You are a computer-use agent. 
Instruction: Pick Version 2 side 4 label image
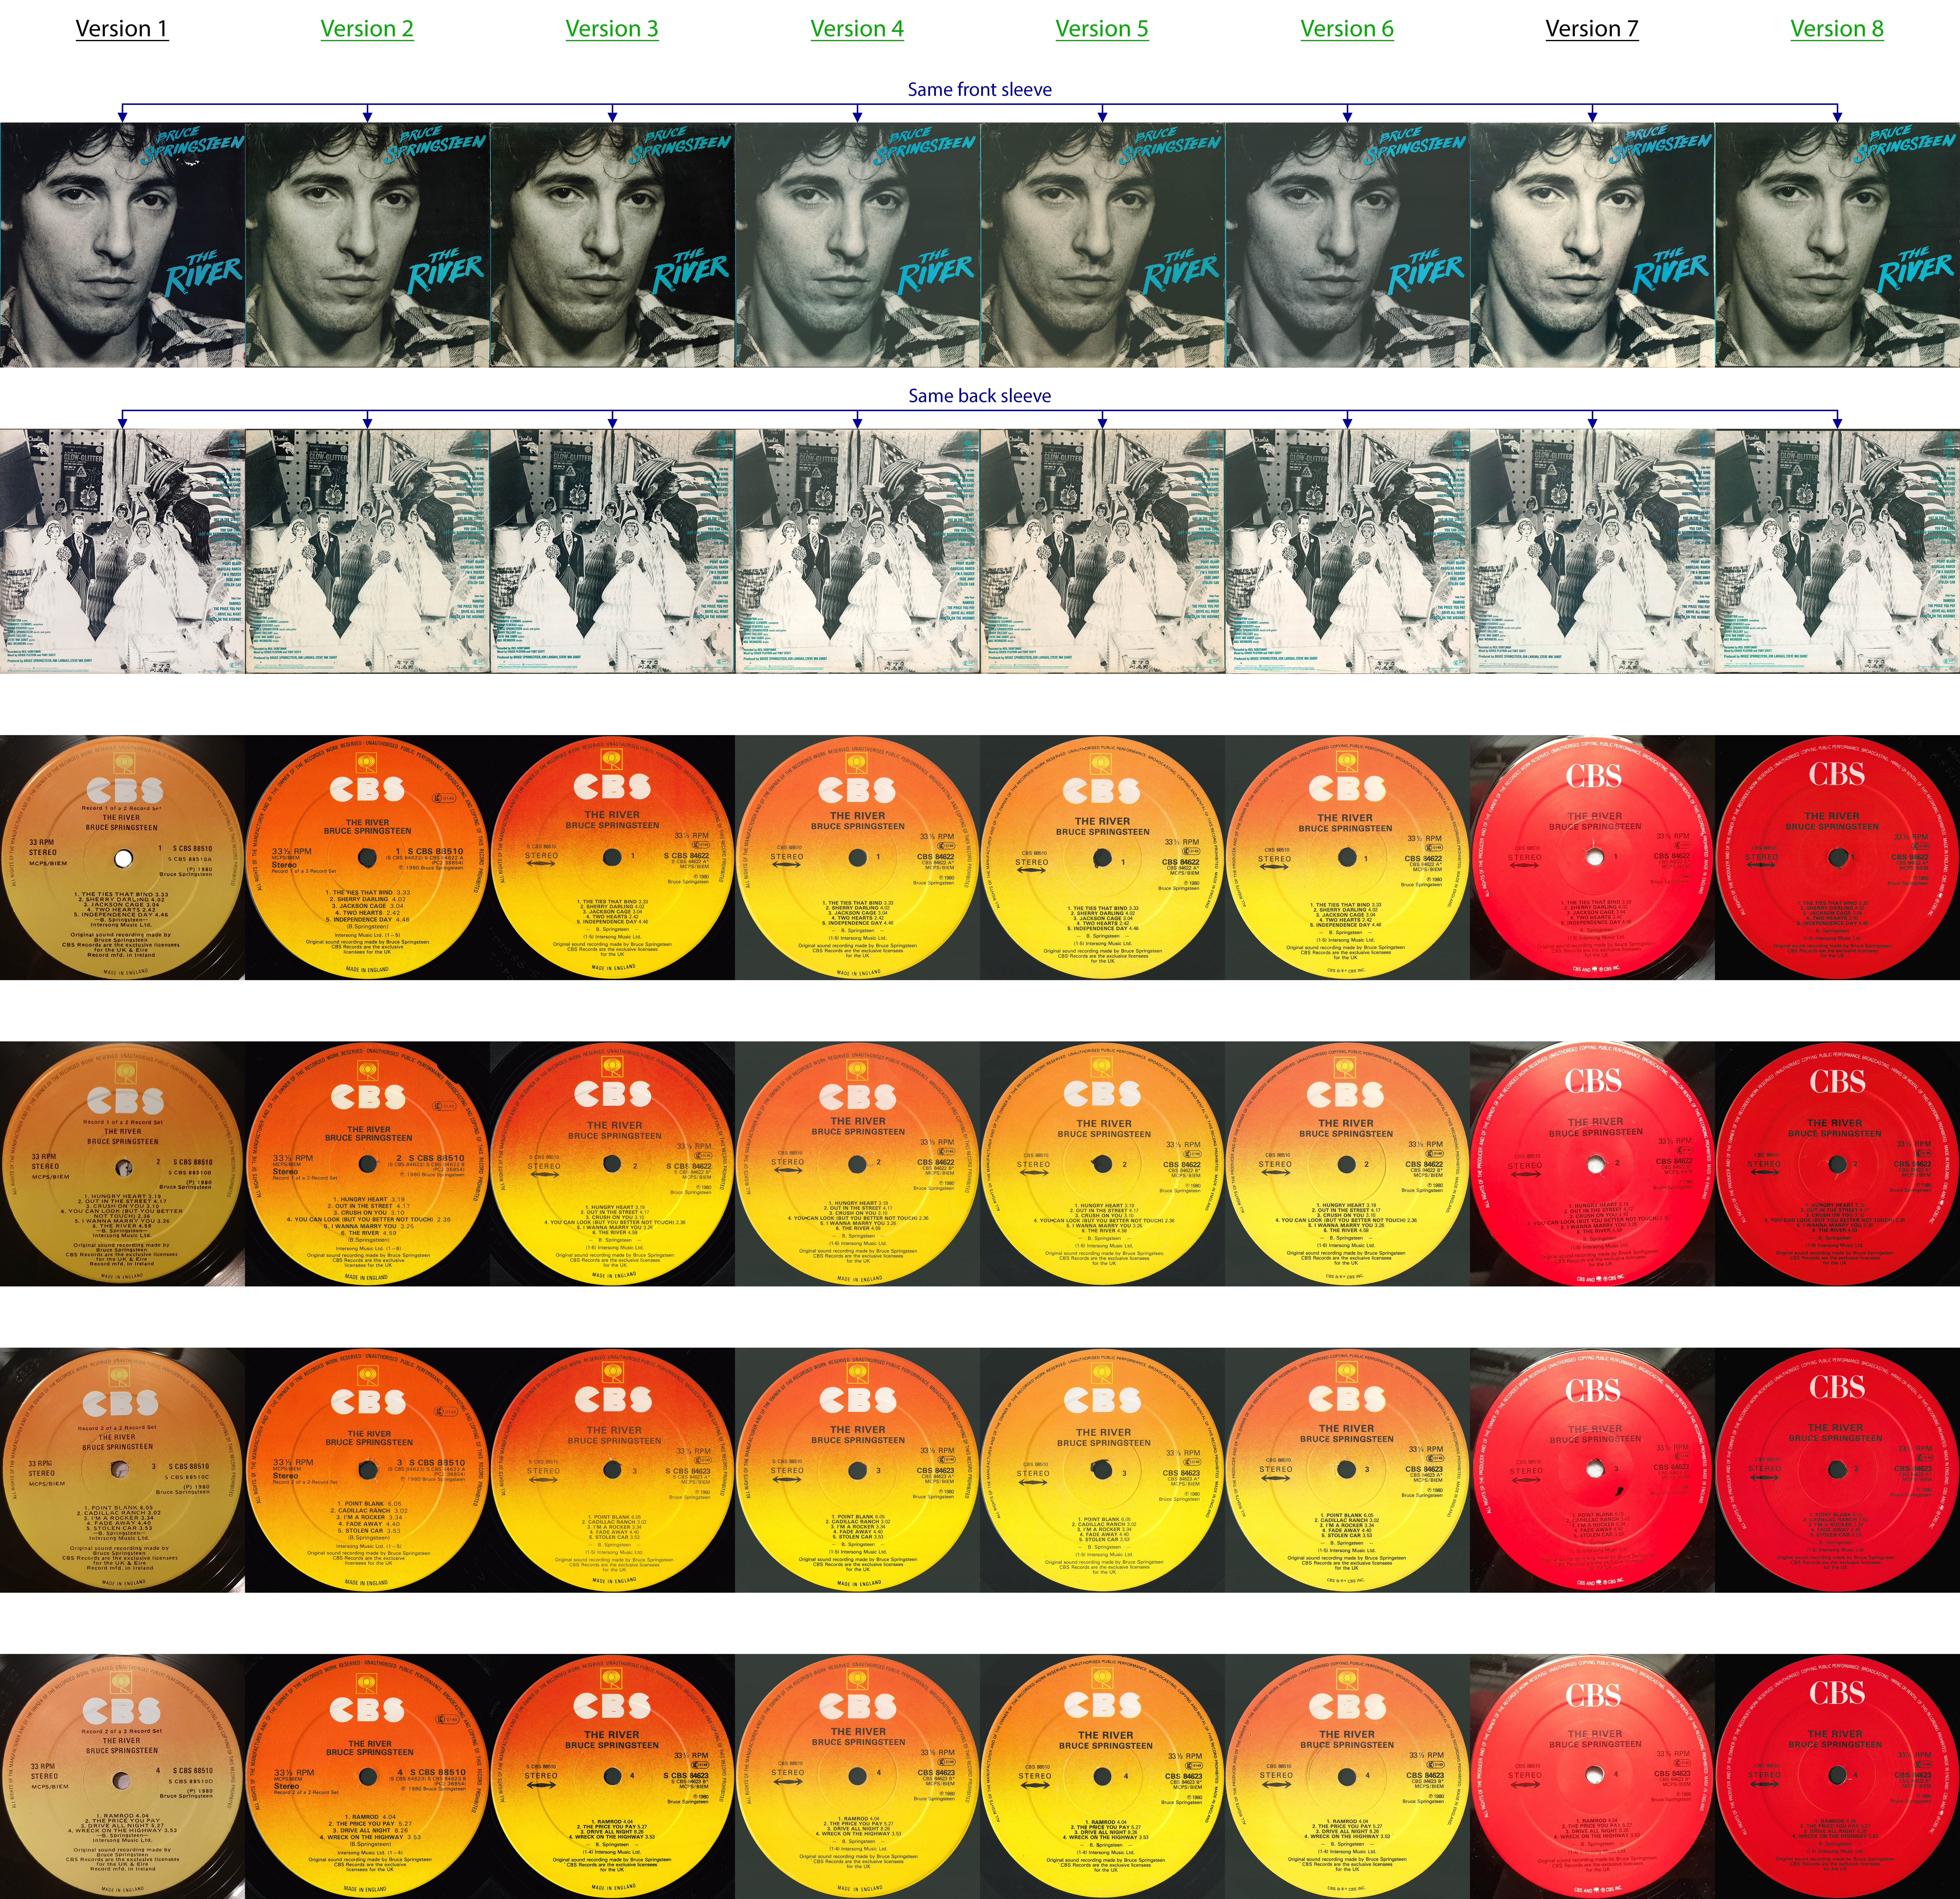tap(367, 1776)
